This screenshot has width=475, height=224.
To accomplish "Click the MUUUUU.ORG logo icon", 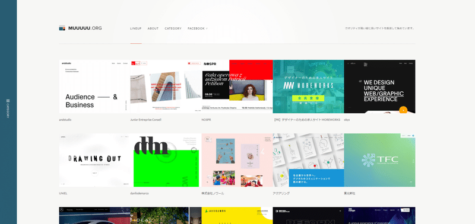I will click(x=62, y=28).
